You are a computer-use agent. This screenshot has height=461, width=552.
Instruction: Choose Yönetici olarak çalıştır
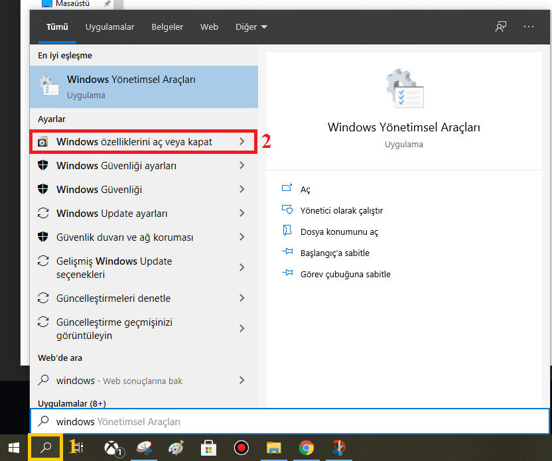pyautogui.click(x=342, y=210)
